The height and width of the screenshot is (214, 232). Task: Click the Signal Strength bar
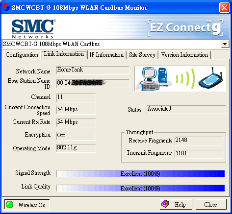point(141,173)
